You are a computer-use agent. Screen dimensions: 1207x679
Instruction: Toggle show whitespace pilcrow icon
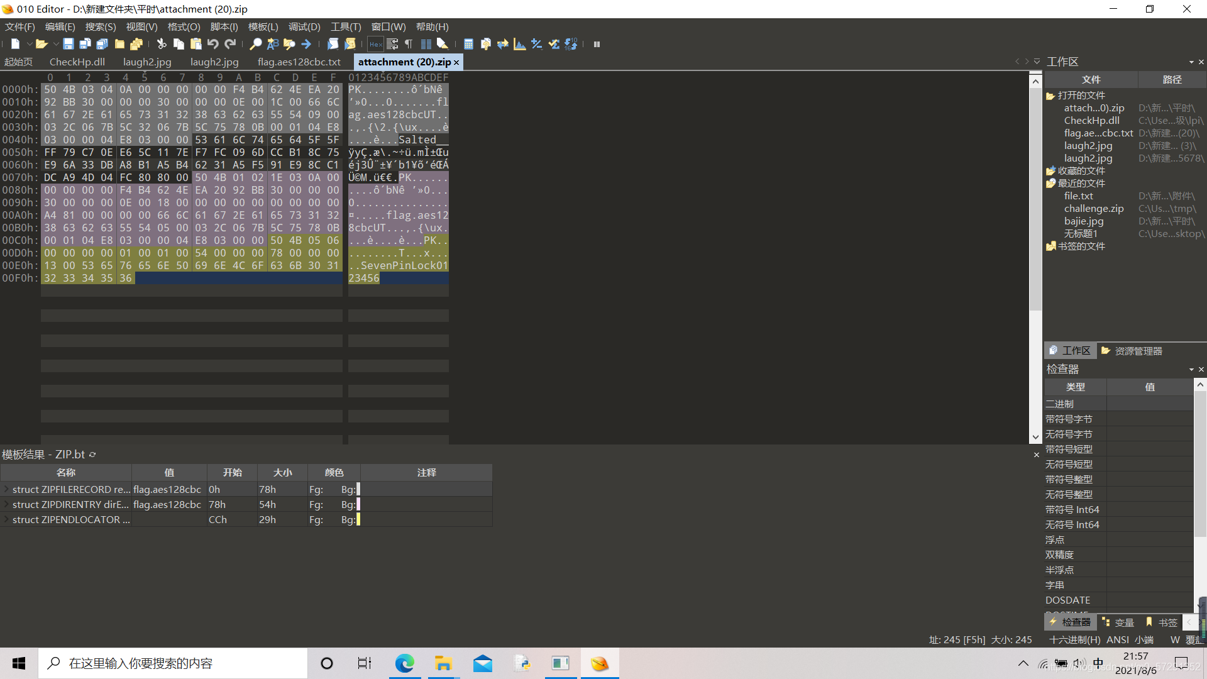click(x=409, y=44)
